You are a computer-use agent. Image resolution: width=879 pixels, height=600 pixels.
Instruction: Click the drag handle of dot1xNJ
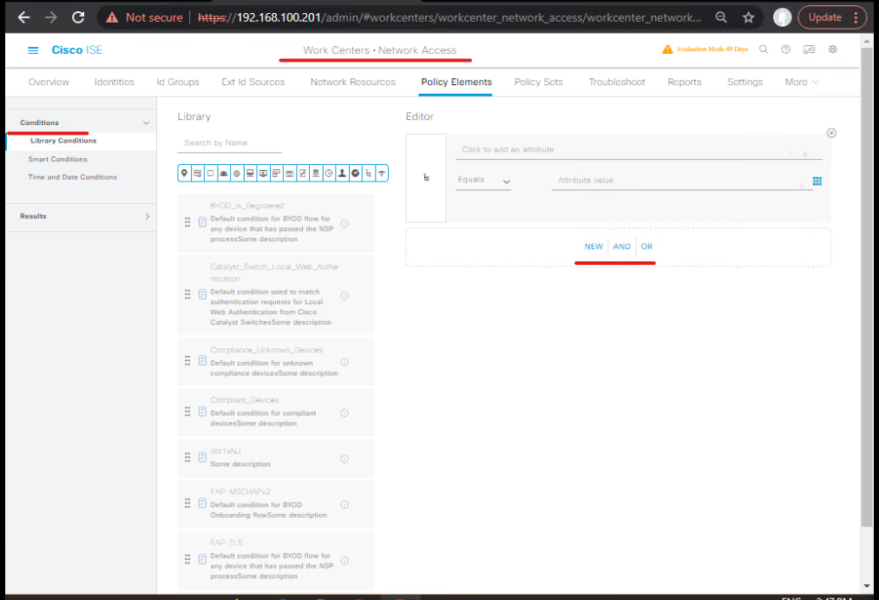[187, 458]
